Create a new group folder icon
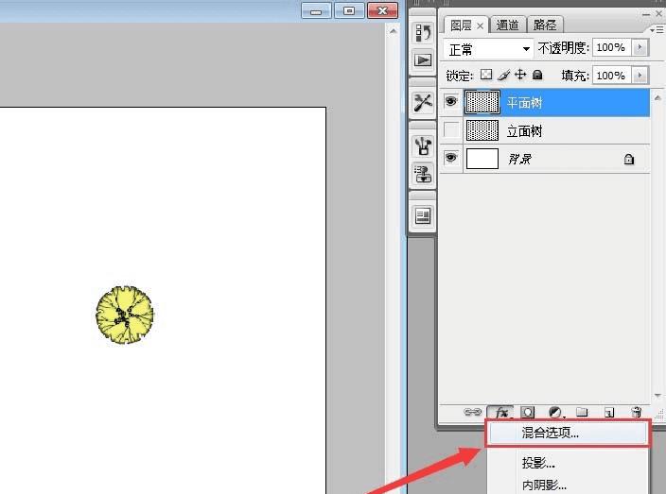Screen dimensions: 666x494 coord(582,412)
